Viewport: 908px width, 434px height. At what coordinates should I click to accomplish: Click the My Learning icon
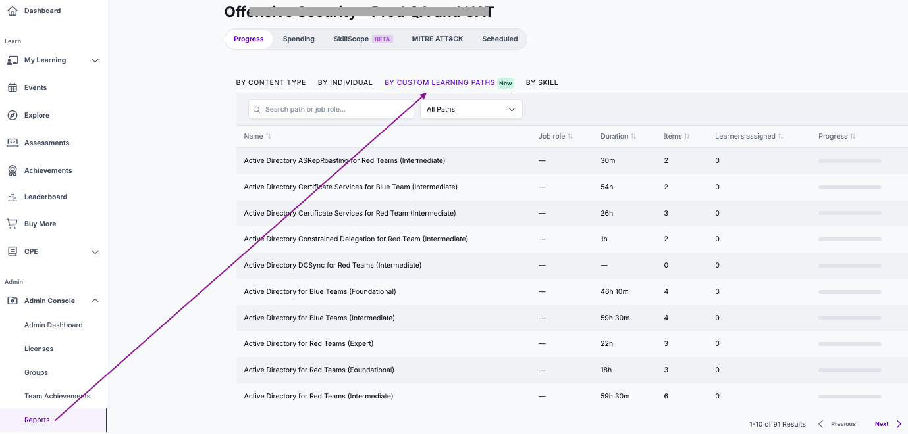12,60
